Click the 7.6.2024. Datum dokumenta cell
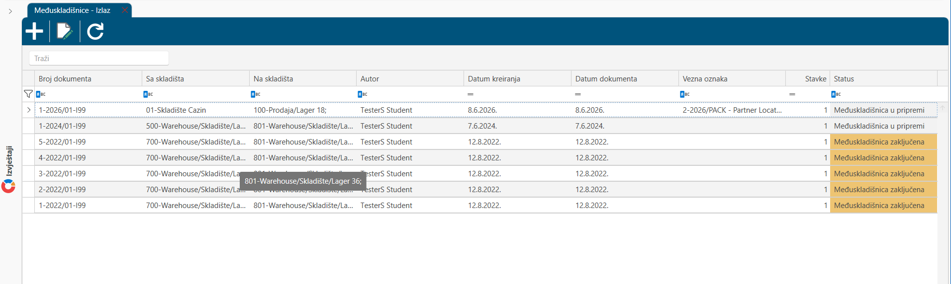Screen dimensions: 951x284 (625, 126)
